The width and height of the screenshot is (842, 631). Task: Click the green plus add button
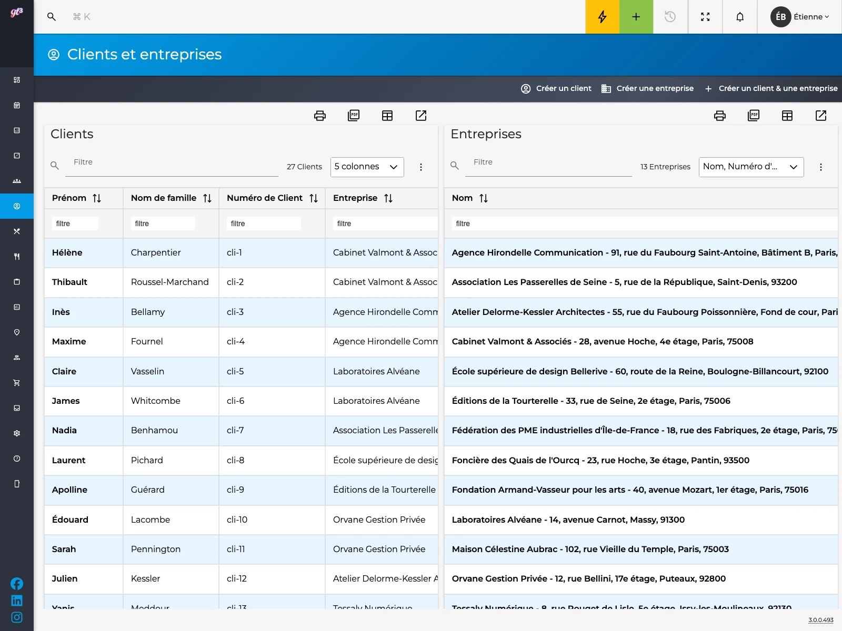click(636, 17)
